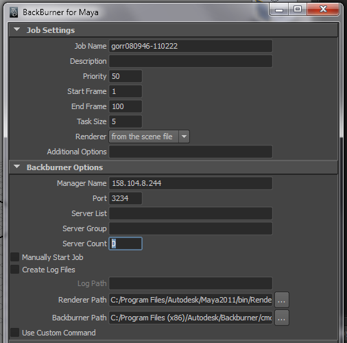Focus the Port number field

pos(125,198)
